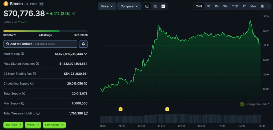Click the 1.0000 BTC conversion text
273x130 pixels.
(x=10, y=22)
